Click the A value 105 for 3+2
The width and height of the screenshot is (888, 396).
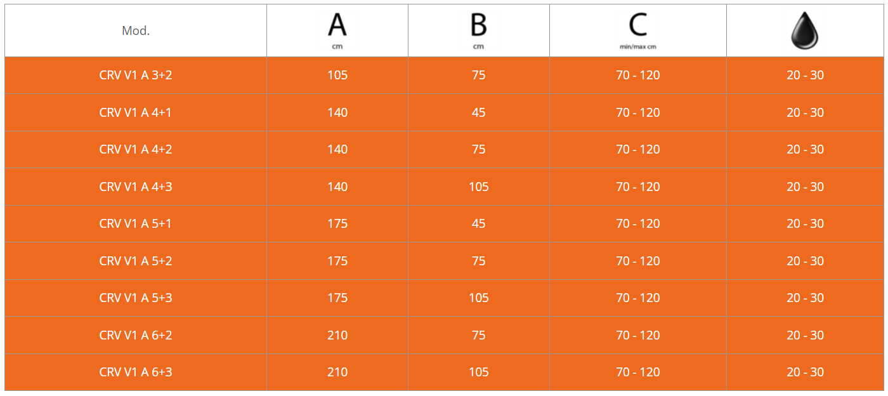pyautogui.click(x=337, y=75)
